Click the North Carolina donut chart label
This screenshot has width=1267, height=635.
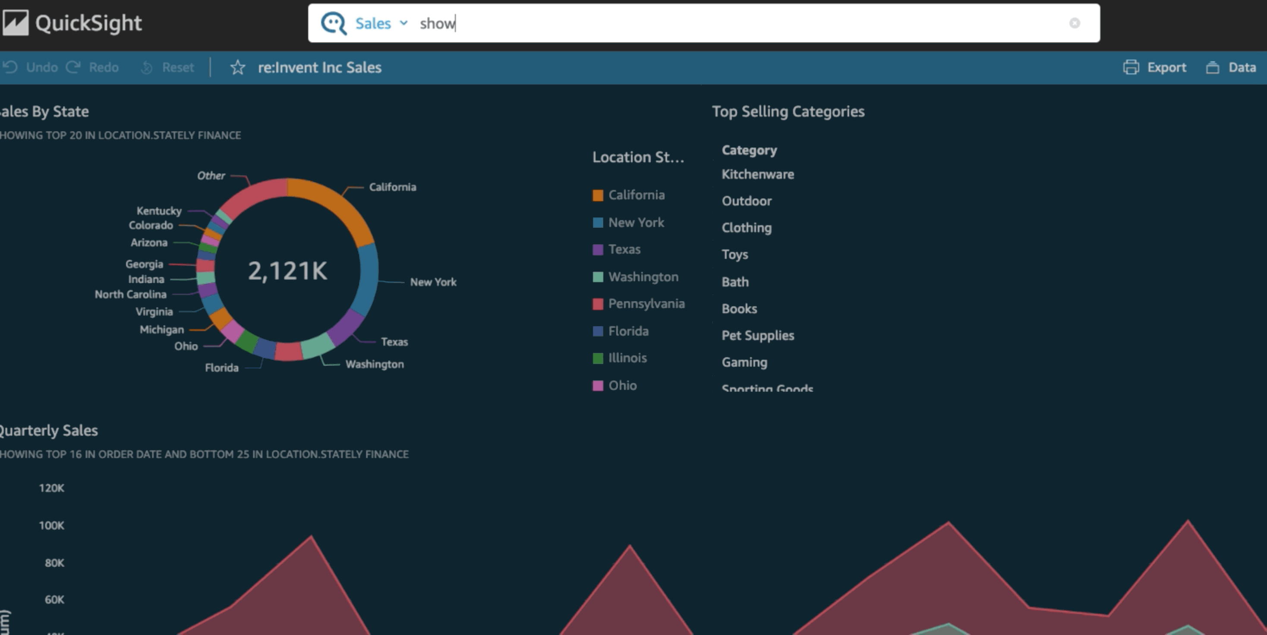pyautogui.click(x=130, y=294)
